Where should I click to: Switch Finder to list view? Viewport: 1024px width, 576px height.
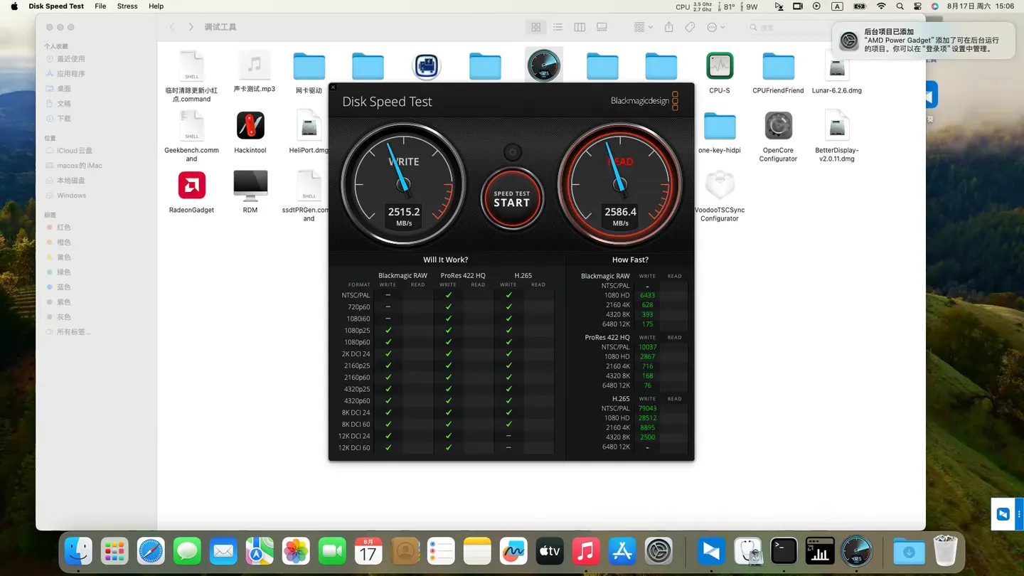click(558, 27)
